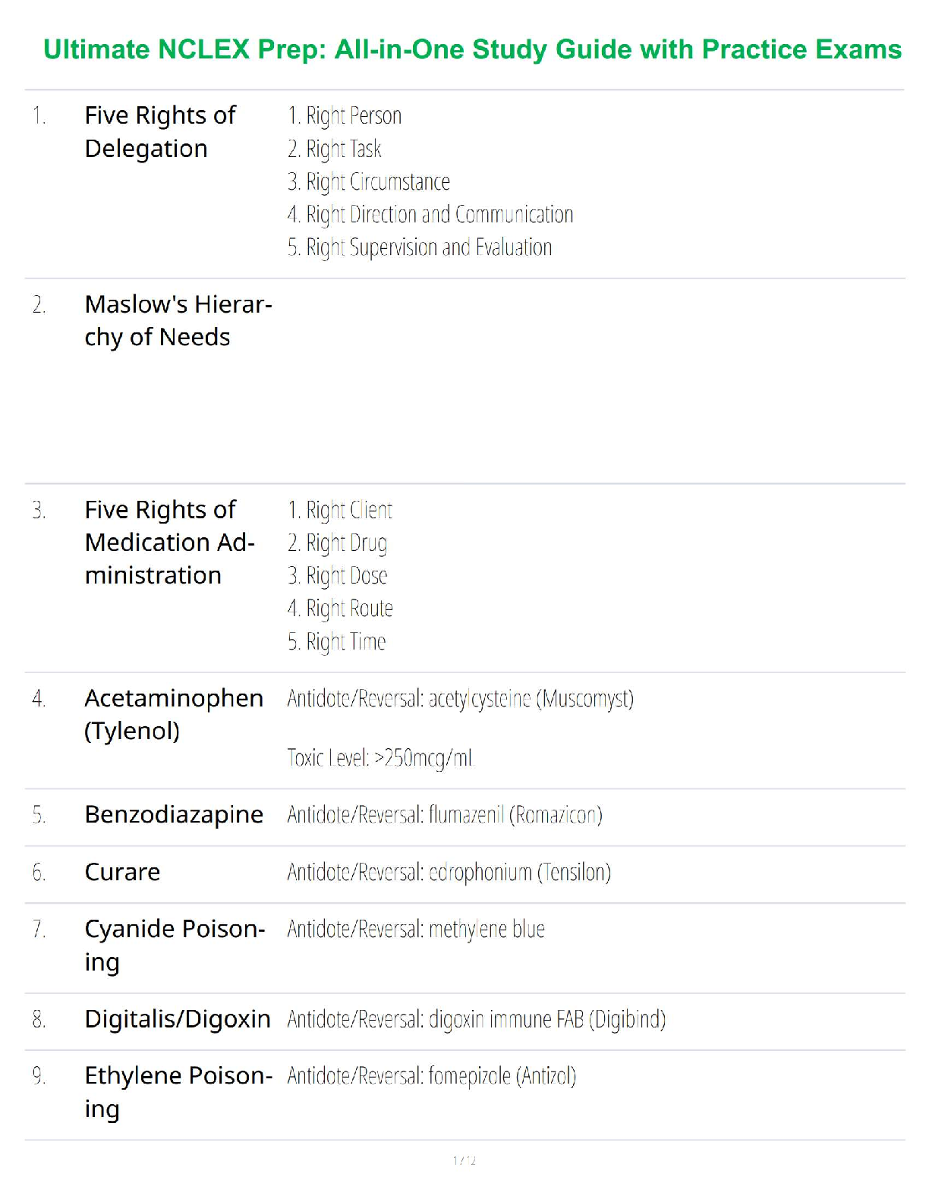Click the page number at the bottom
929x1202 pixels.
(x=464, y=1160)
